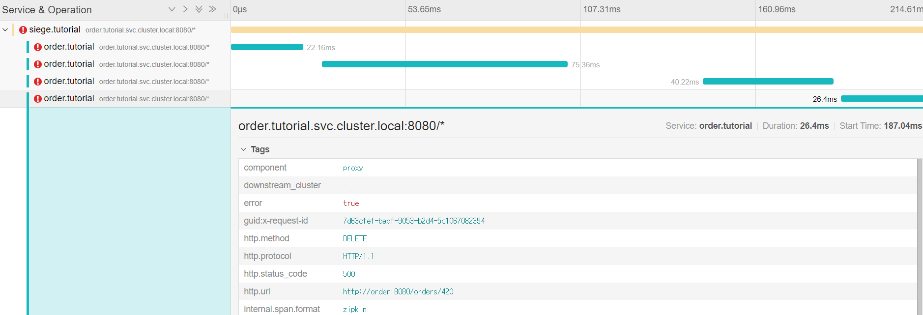The height and width of the screenshot is (315, 923).
Task: Click the span detail title order.tutorial.svc.cluster.local:8080/*
Action: click(341, 126)
